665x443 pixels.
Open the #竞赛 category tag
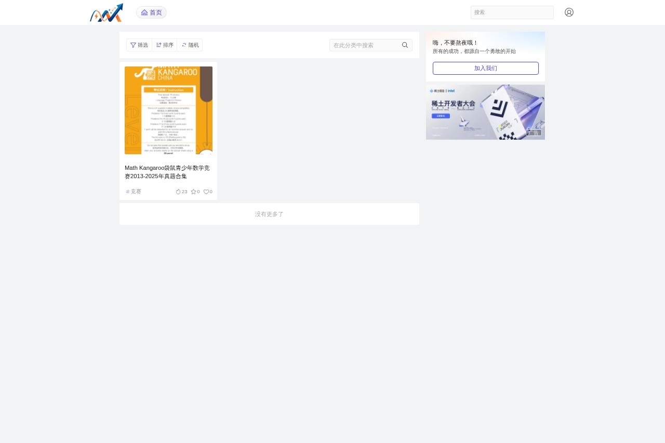point(134,192)
